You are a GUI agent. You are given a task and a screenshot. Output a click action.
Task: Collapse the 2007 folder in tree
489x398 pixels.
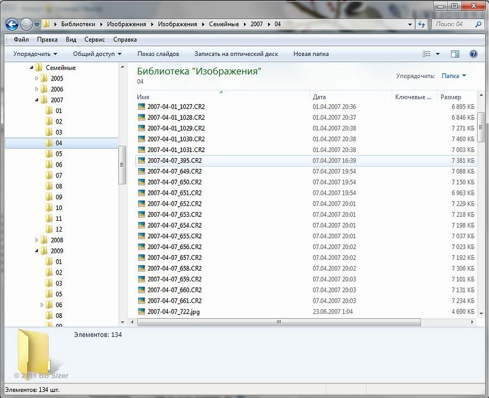37,100
